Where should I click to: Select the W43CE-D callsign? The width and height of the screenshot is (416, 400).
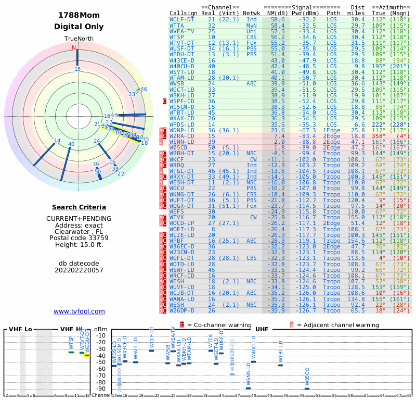pos(181,60)
